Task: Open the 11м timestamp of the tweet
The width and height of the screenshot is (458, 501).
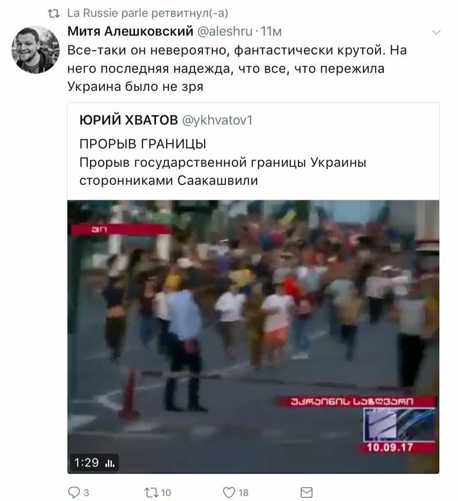Action: (x=271, y=31)
